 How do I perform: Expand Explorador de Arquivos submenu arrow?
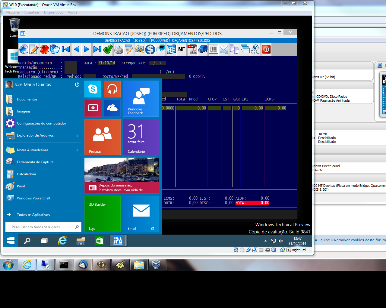[78, 136]
